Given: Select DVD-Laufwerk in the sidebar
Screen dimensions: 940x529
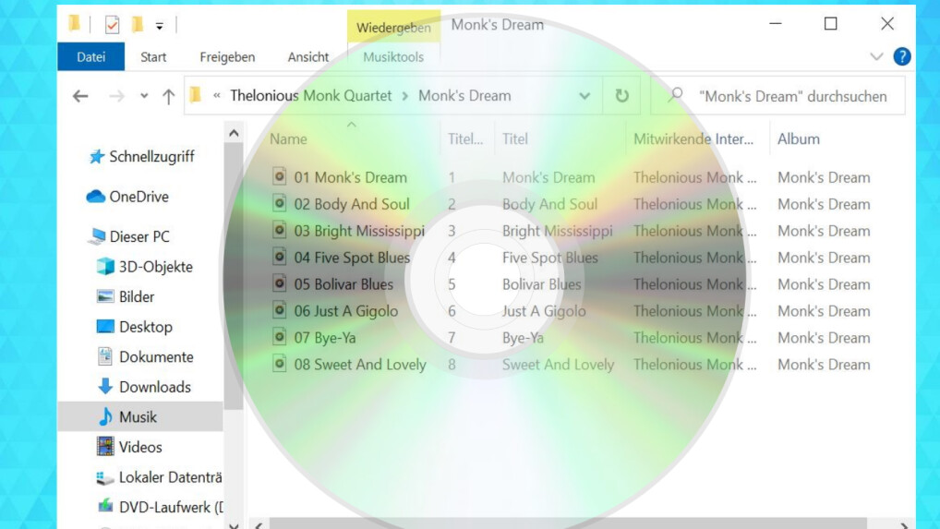Looking at the screenshot, I should pos(171,508).
